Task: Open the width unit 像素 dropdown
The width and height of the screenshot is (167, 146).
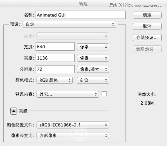Action: tap(93, 47)
